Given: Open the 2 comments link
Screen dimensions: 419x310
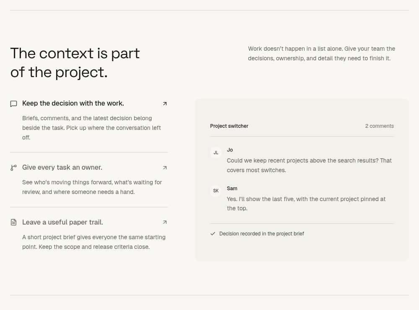Looking at the screenshot, I should [x=380, y=126].
